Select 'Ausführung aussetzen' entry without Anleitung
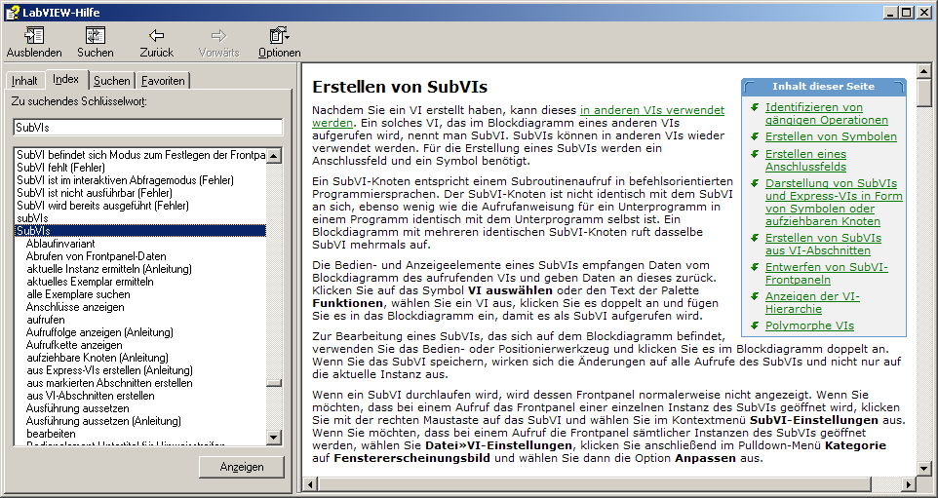Image resolution: width=938 pixels, height=498 pixels. pos(78,408)
